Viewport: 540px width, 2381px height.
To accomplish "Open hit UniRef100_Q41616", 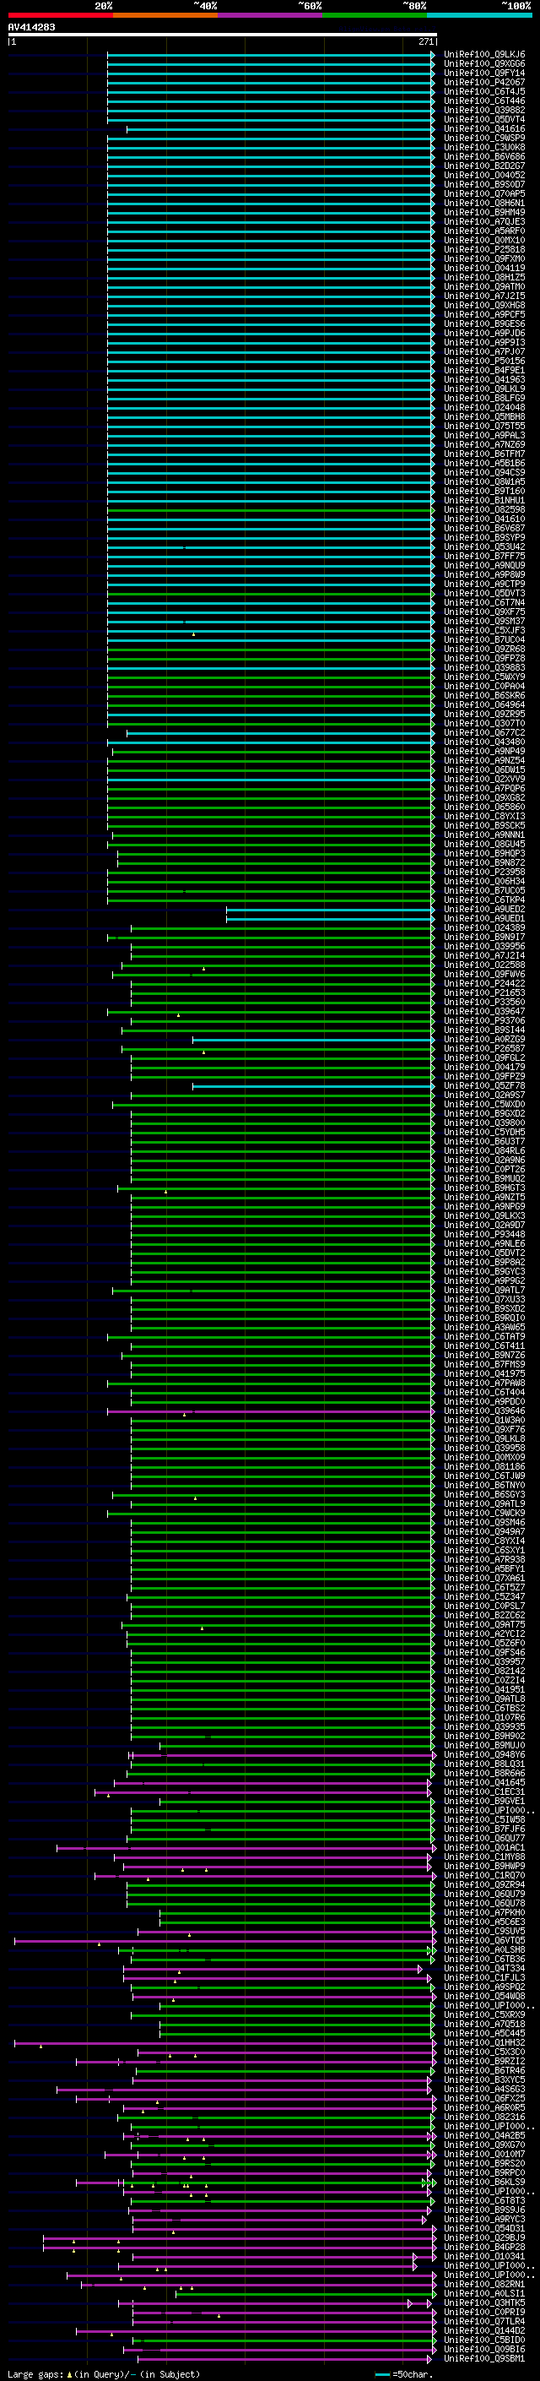I will [x=484, y=128].
